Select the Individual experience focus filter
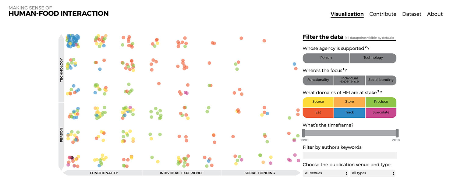 click(x=349, y=80)
